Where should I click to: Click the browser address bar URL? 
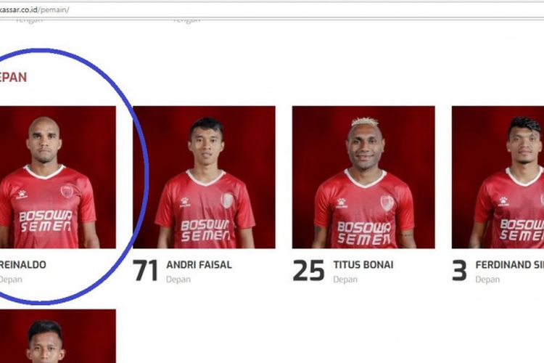[34, 9]
